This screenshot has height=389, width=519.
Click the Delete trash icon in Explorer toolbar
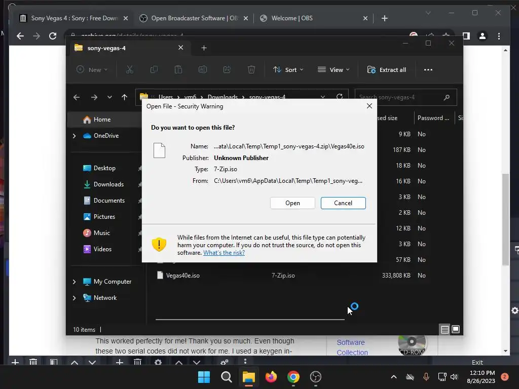251,70
